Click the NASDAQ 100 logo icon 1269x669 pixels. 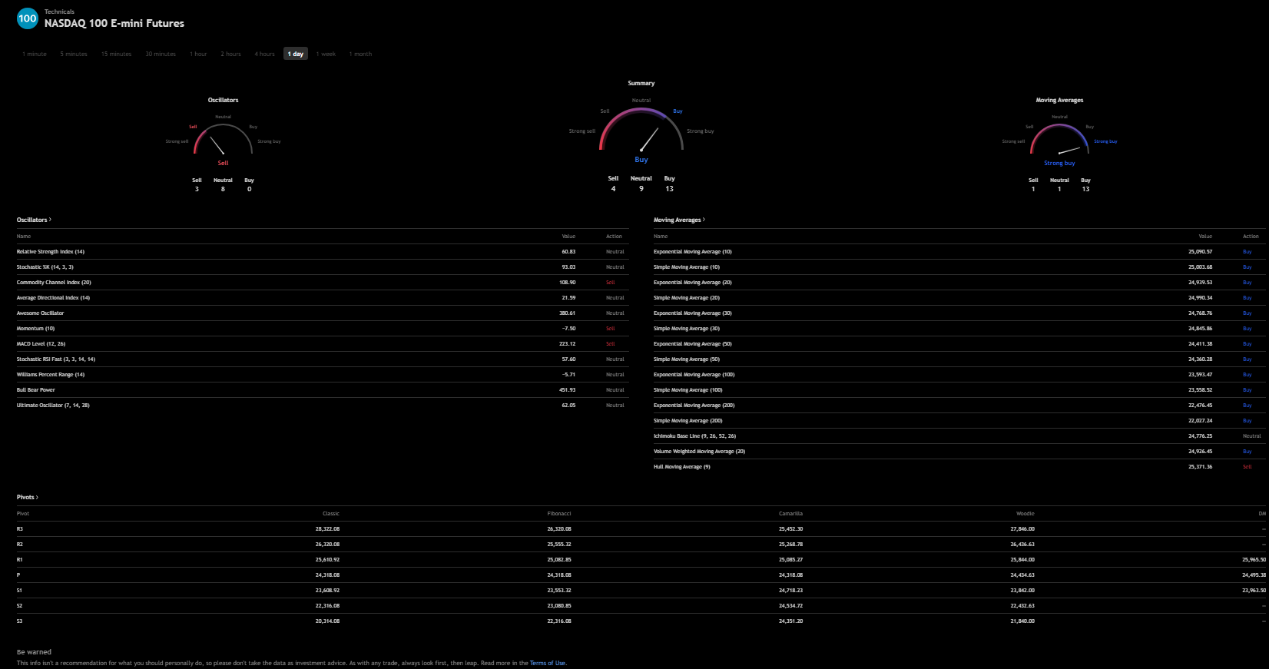(27, 18)
